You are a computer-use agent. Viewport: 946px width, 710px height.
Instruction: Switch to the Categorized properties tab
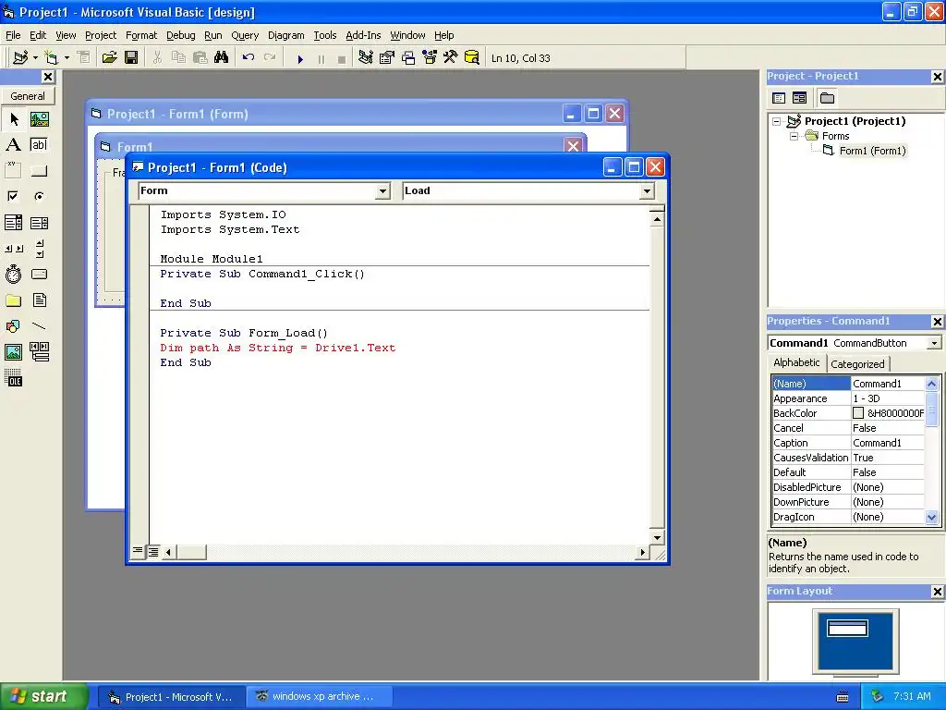tap(857, 364)
